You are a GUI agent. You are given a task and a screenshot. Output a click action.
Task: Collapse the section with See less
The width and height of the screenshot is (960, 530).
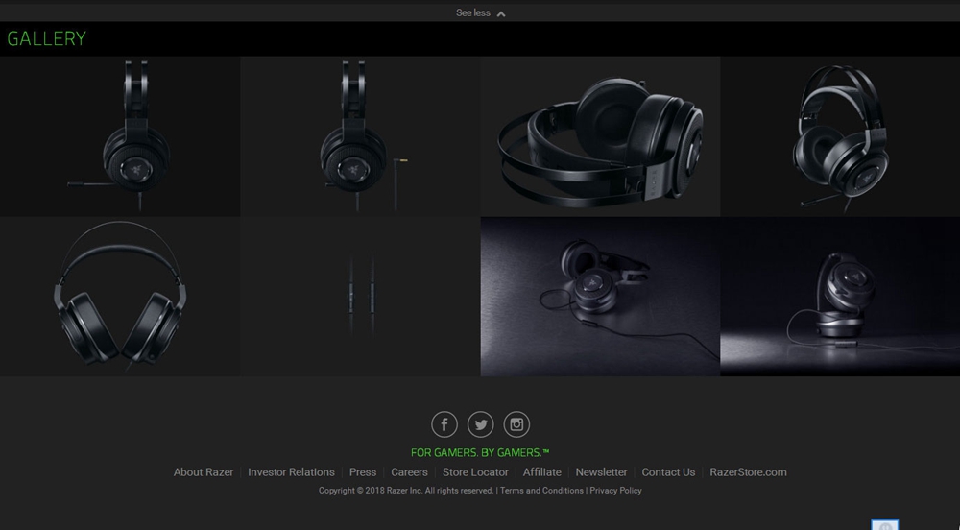click(481, 12)
